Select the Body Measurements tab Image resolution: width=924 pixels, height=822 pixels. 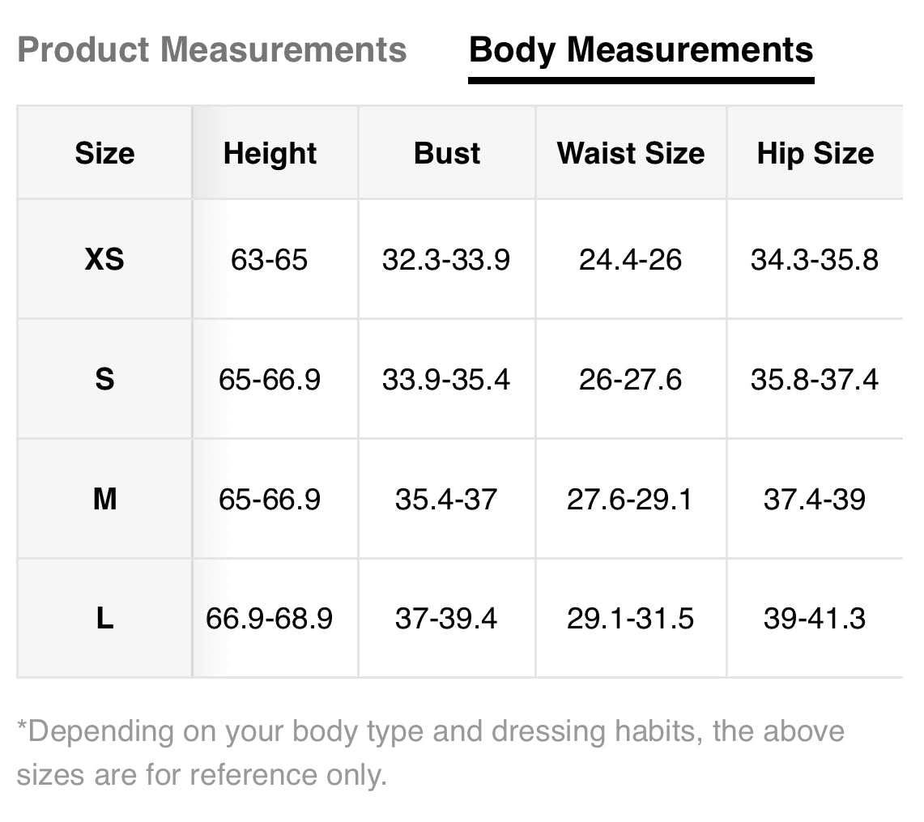[x=641, y=50]
